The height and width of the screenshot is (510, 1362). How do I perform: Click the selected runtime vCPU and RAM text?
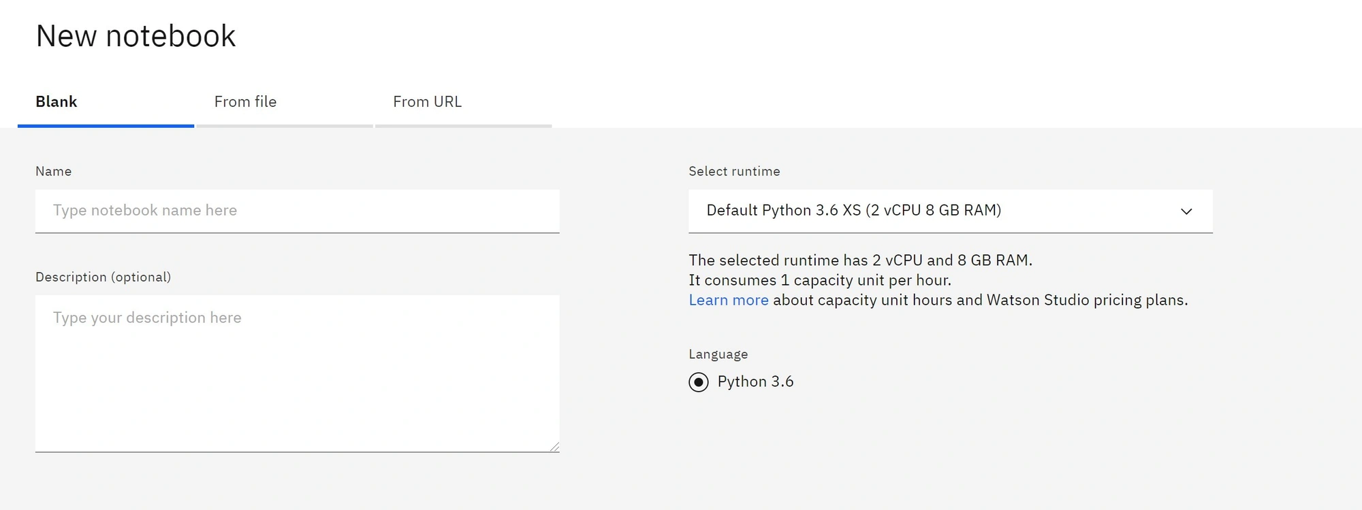click(x=860, y=260)
